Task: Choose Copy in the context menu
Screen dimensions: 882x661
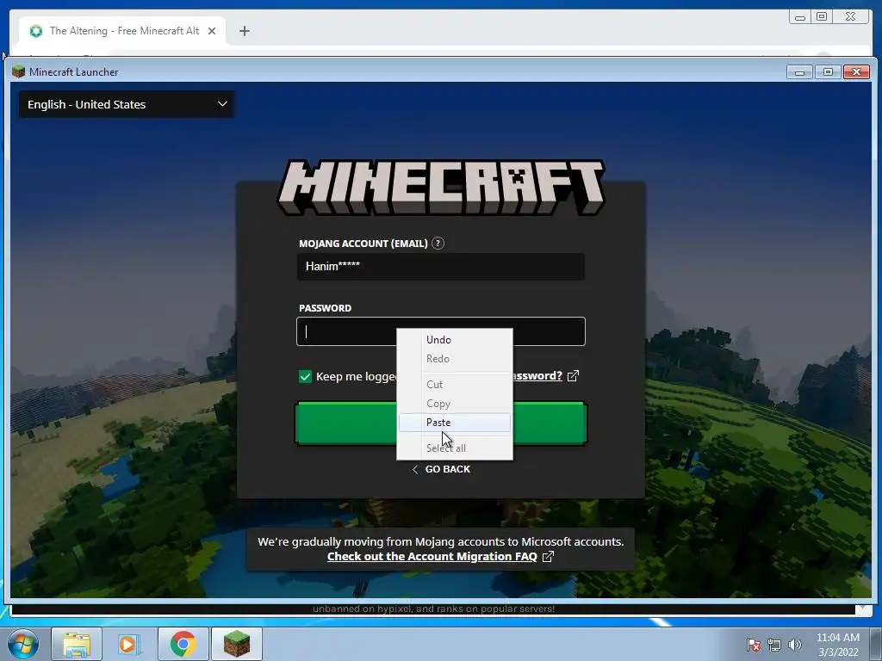Action: pos(455,404)
